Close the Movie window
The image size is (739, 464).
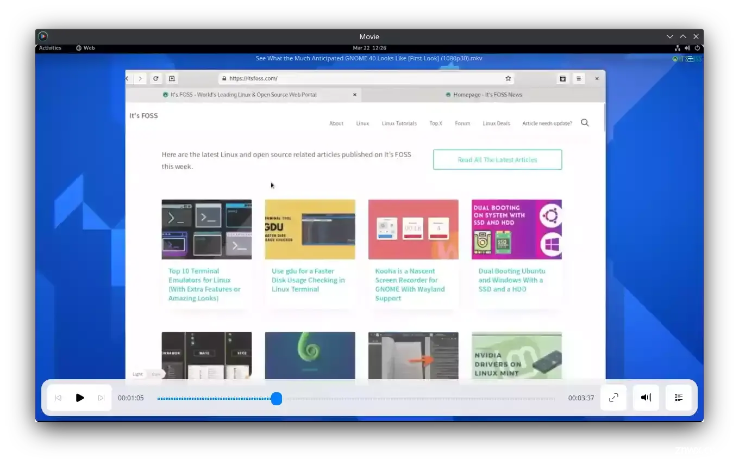696,36
